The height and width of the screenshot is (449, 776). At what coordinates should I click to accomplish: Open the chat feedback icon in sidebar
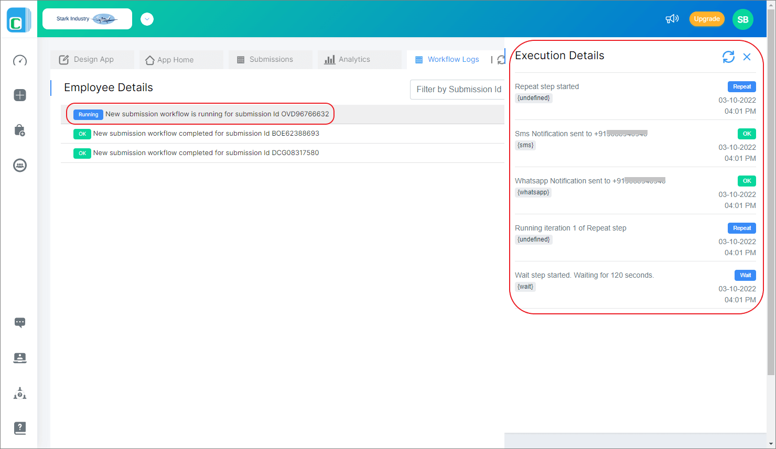tap(19, 322)
